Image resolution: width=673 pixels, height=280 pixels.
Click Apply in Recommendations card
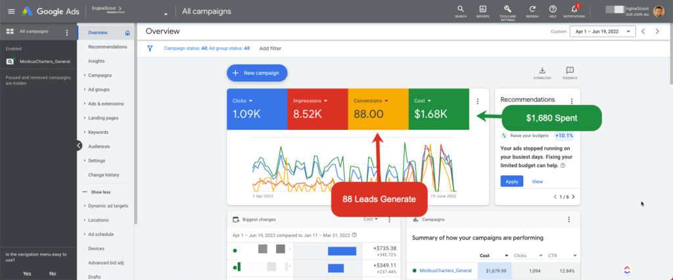coord(511,181)
